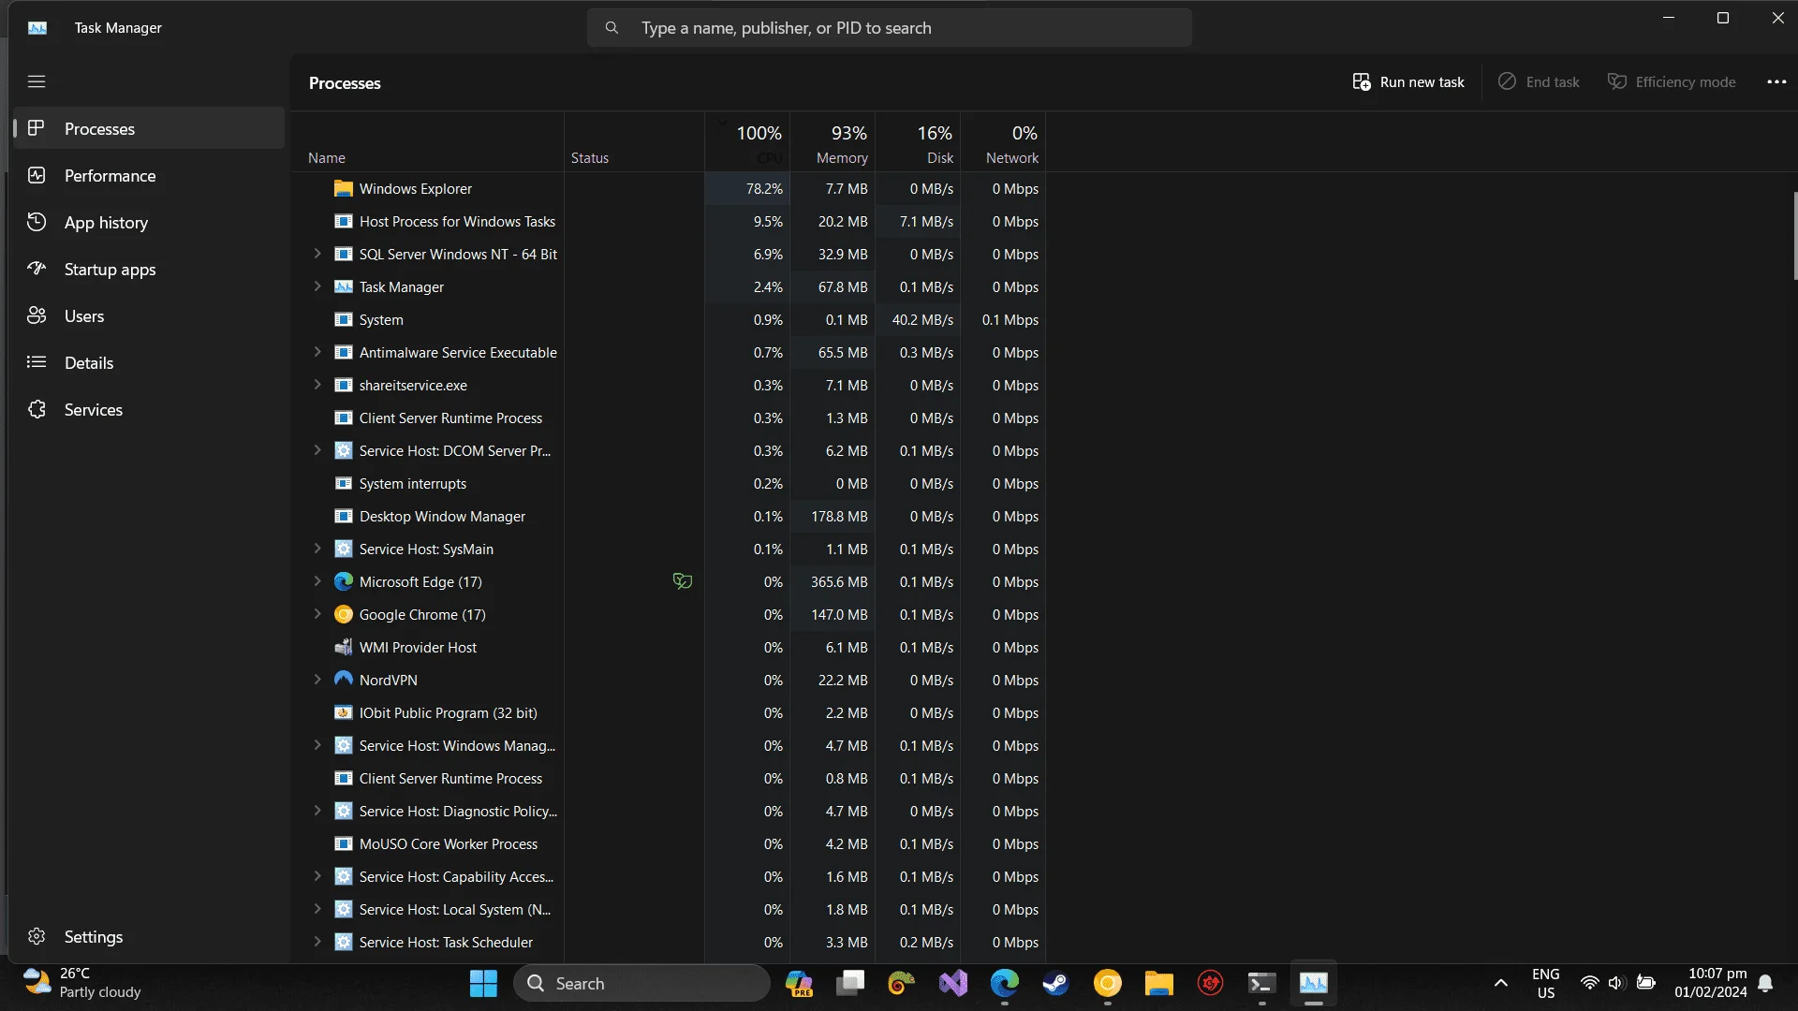Expand the shareitservice.exe process

click(317, 385)
